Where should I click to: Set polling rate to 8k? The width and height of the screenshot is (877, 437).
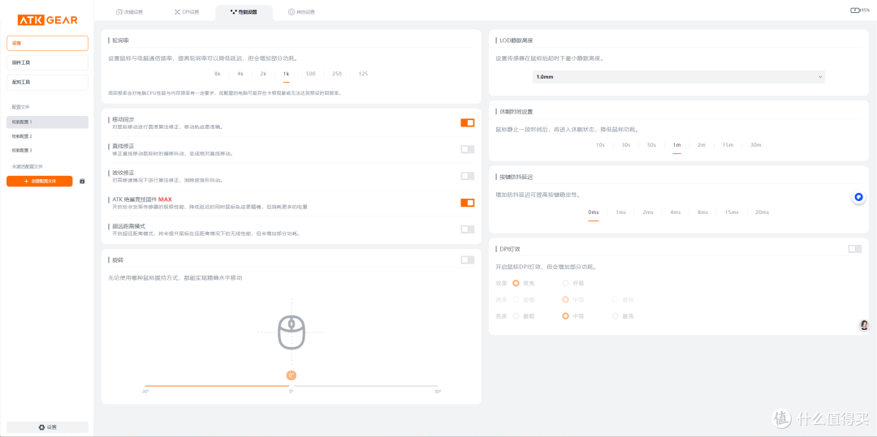coord(218,74)
